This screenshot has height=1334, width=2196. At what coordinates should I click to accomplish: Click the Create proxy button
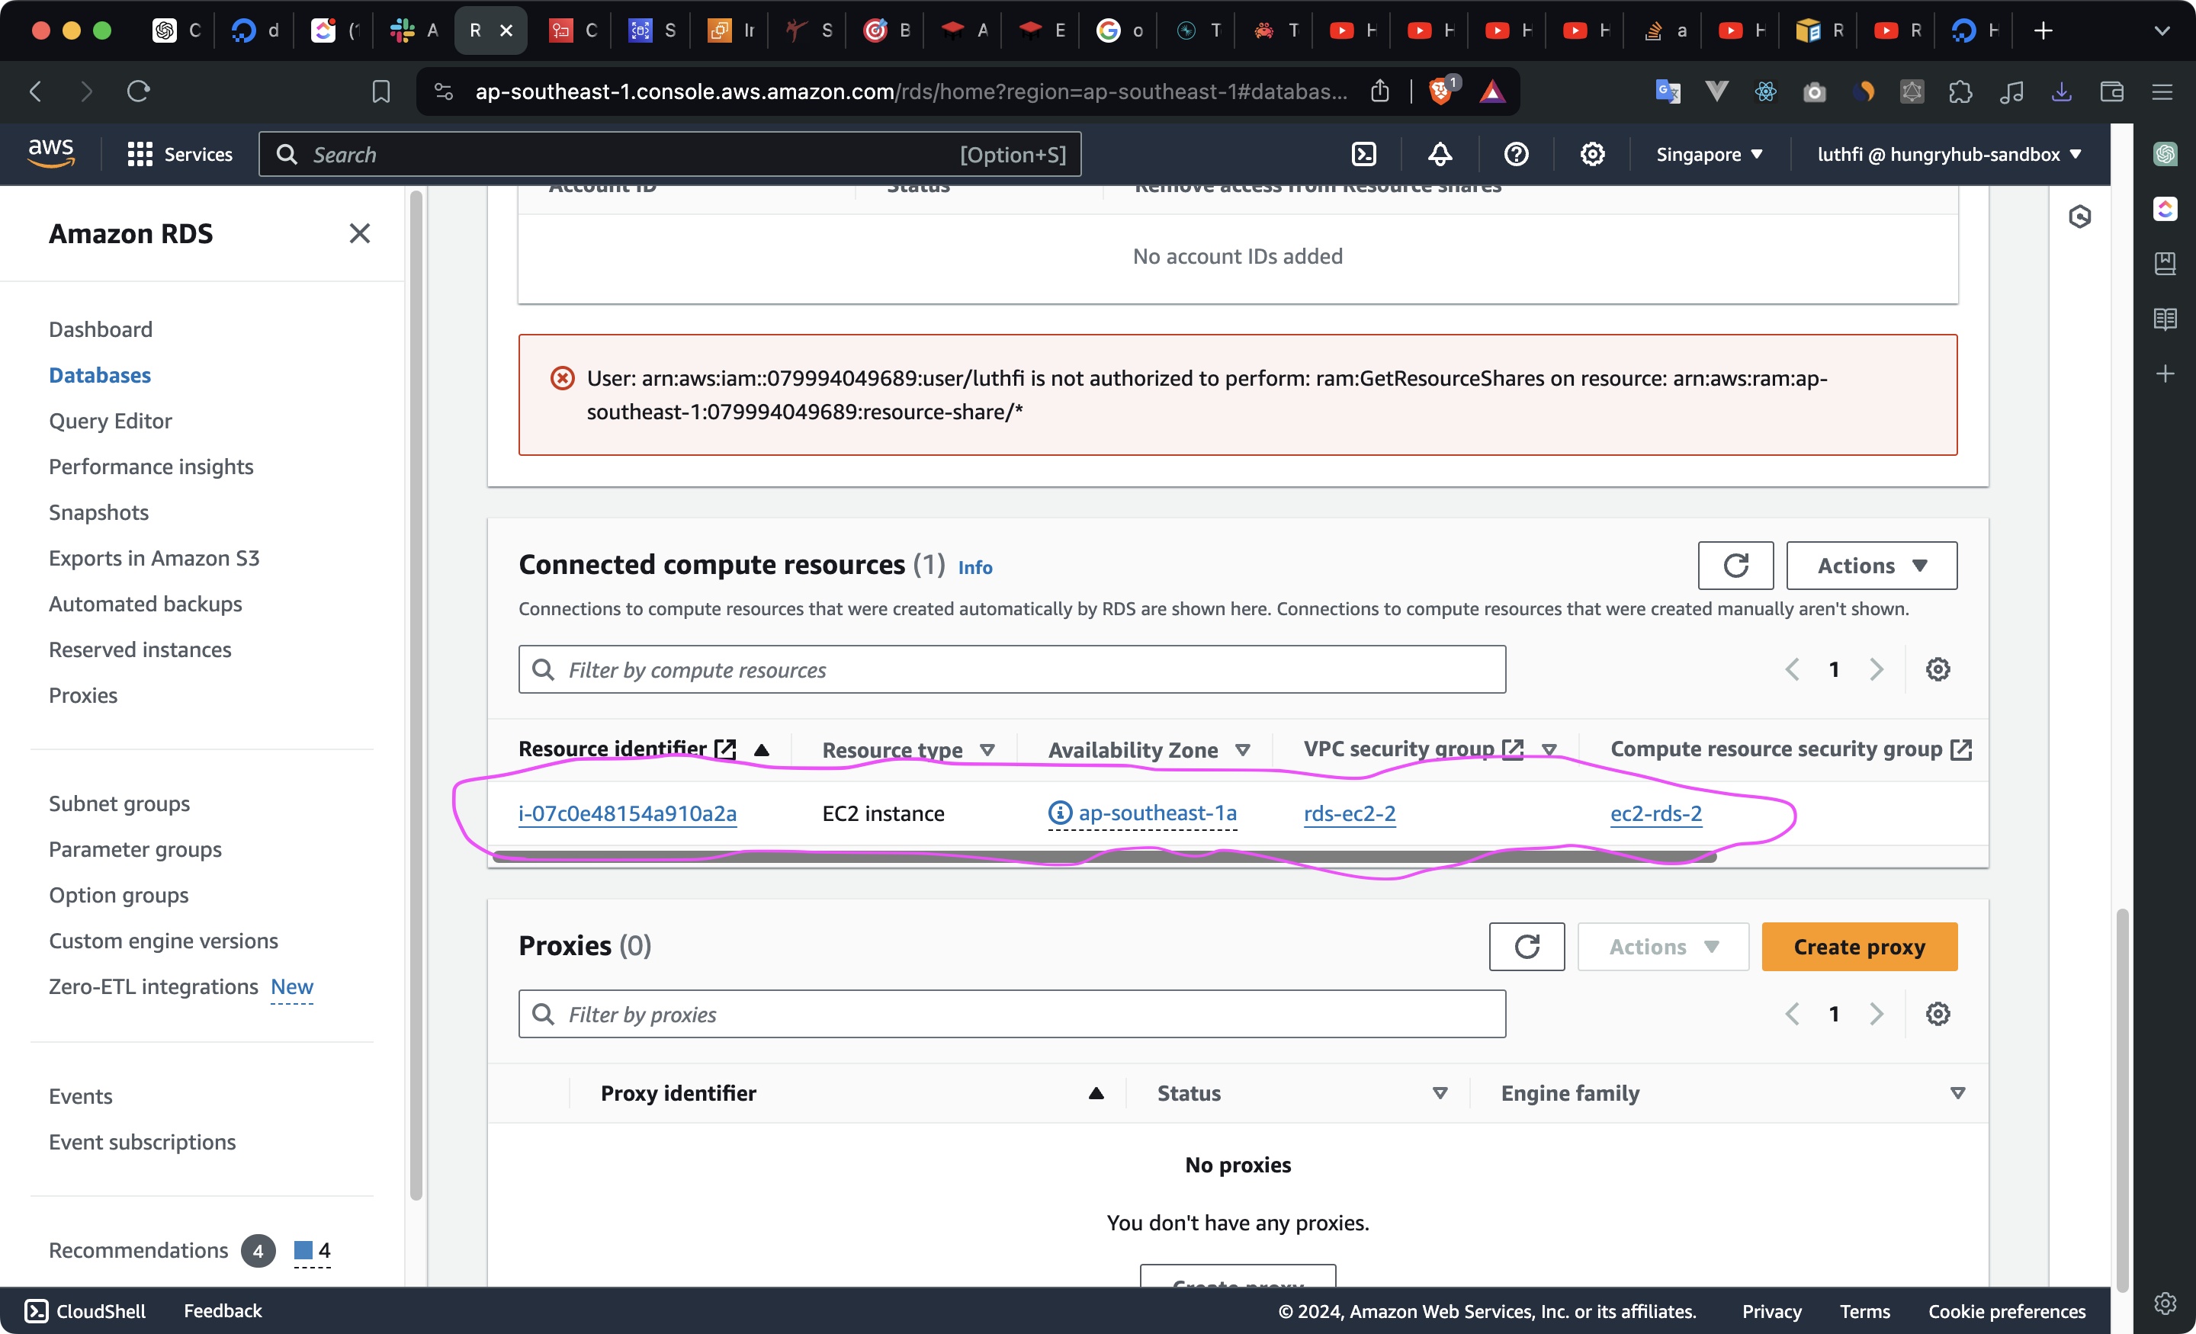point(1858,946)
